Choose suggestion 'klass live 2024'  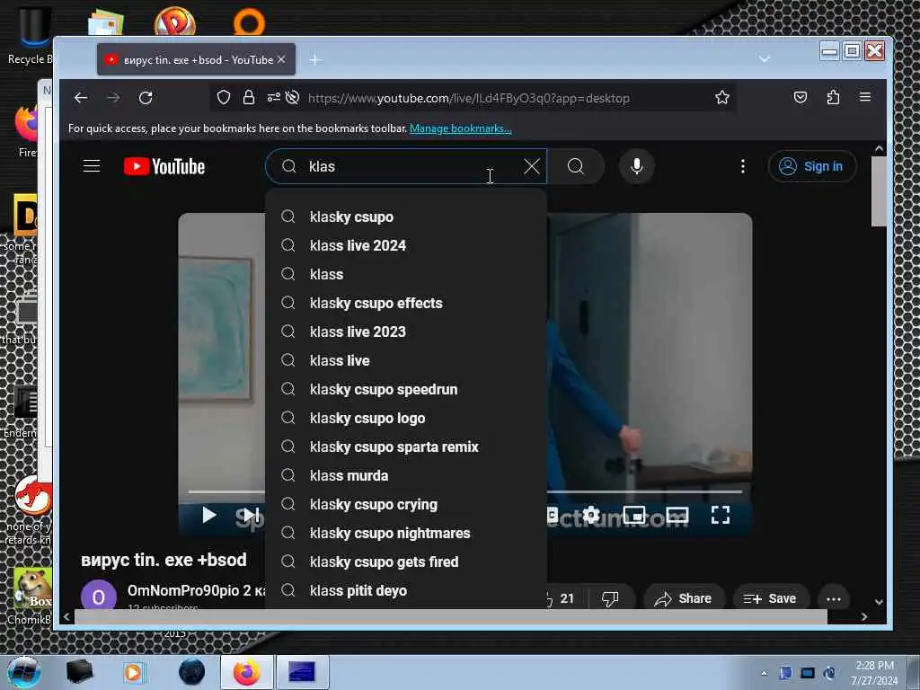(x=406, y=245)
